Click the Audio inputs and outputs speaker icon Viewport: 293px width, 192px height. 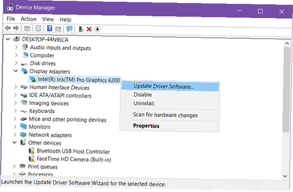click(x=25, y=47)
